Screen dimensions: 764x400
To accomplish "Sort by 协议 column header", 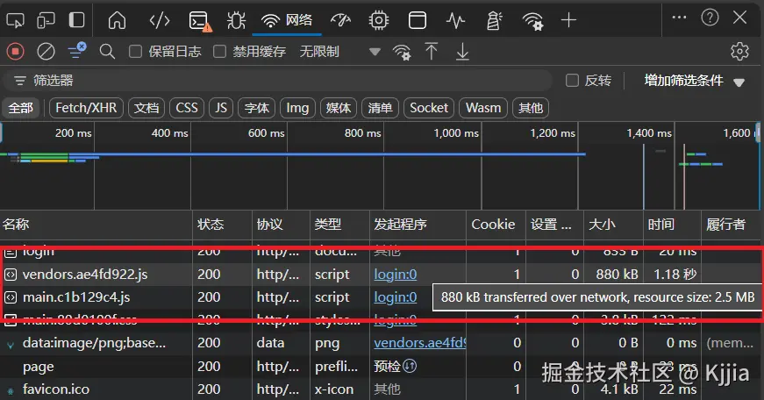I will [x=282, y=224].
